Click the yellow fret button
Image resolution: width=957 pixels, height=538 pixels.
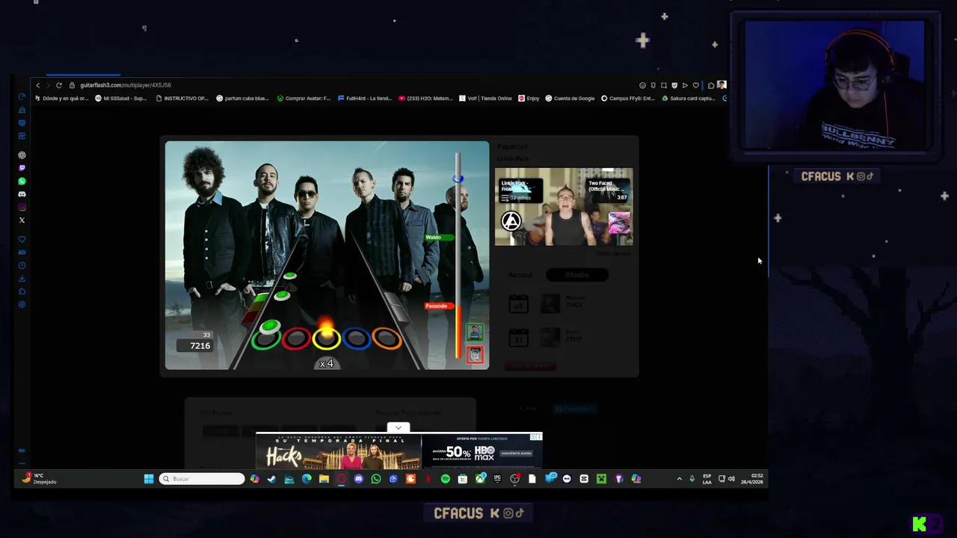326,339
